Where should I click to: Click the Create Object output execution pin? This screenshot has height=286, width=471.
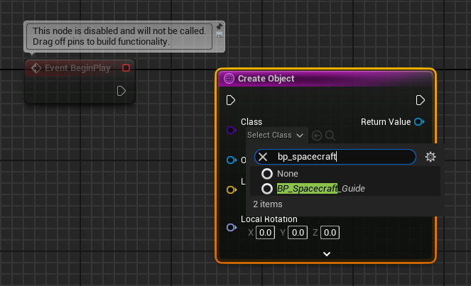pos(421,100)
